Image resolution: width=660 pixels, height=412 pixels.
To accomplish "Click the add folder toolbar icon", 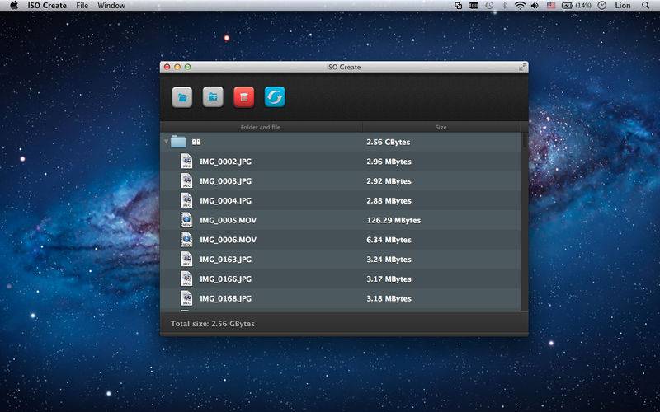I will [x=213, y=97].
